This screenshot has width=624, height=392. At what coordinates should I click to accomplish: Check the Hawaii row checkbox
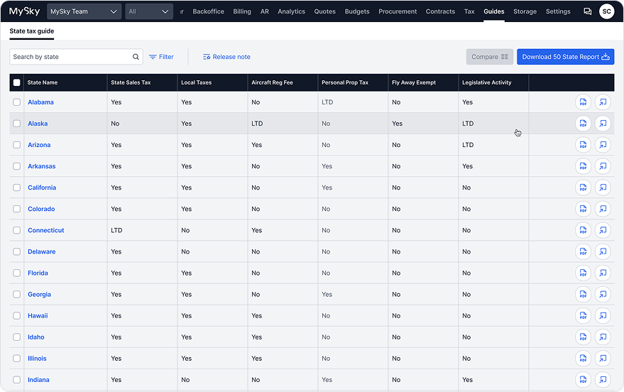(17, 315)
